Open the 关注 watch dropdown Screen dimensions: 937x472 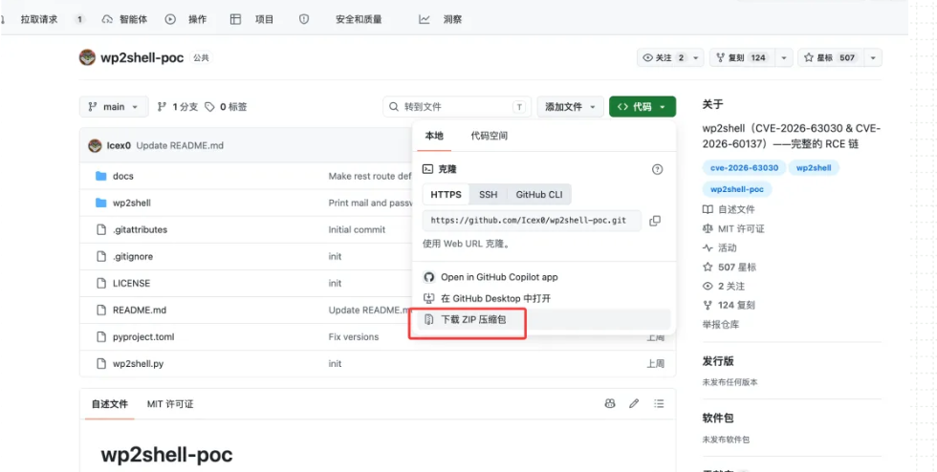click(x=670, y=58)
